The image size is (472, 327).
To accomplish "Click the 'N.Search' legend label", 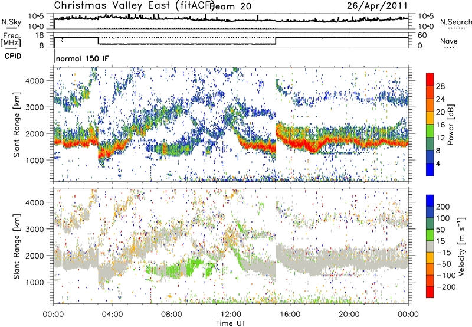I will (x=455, y=22).
